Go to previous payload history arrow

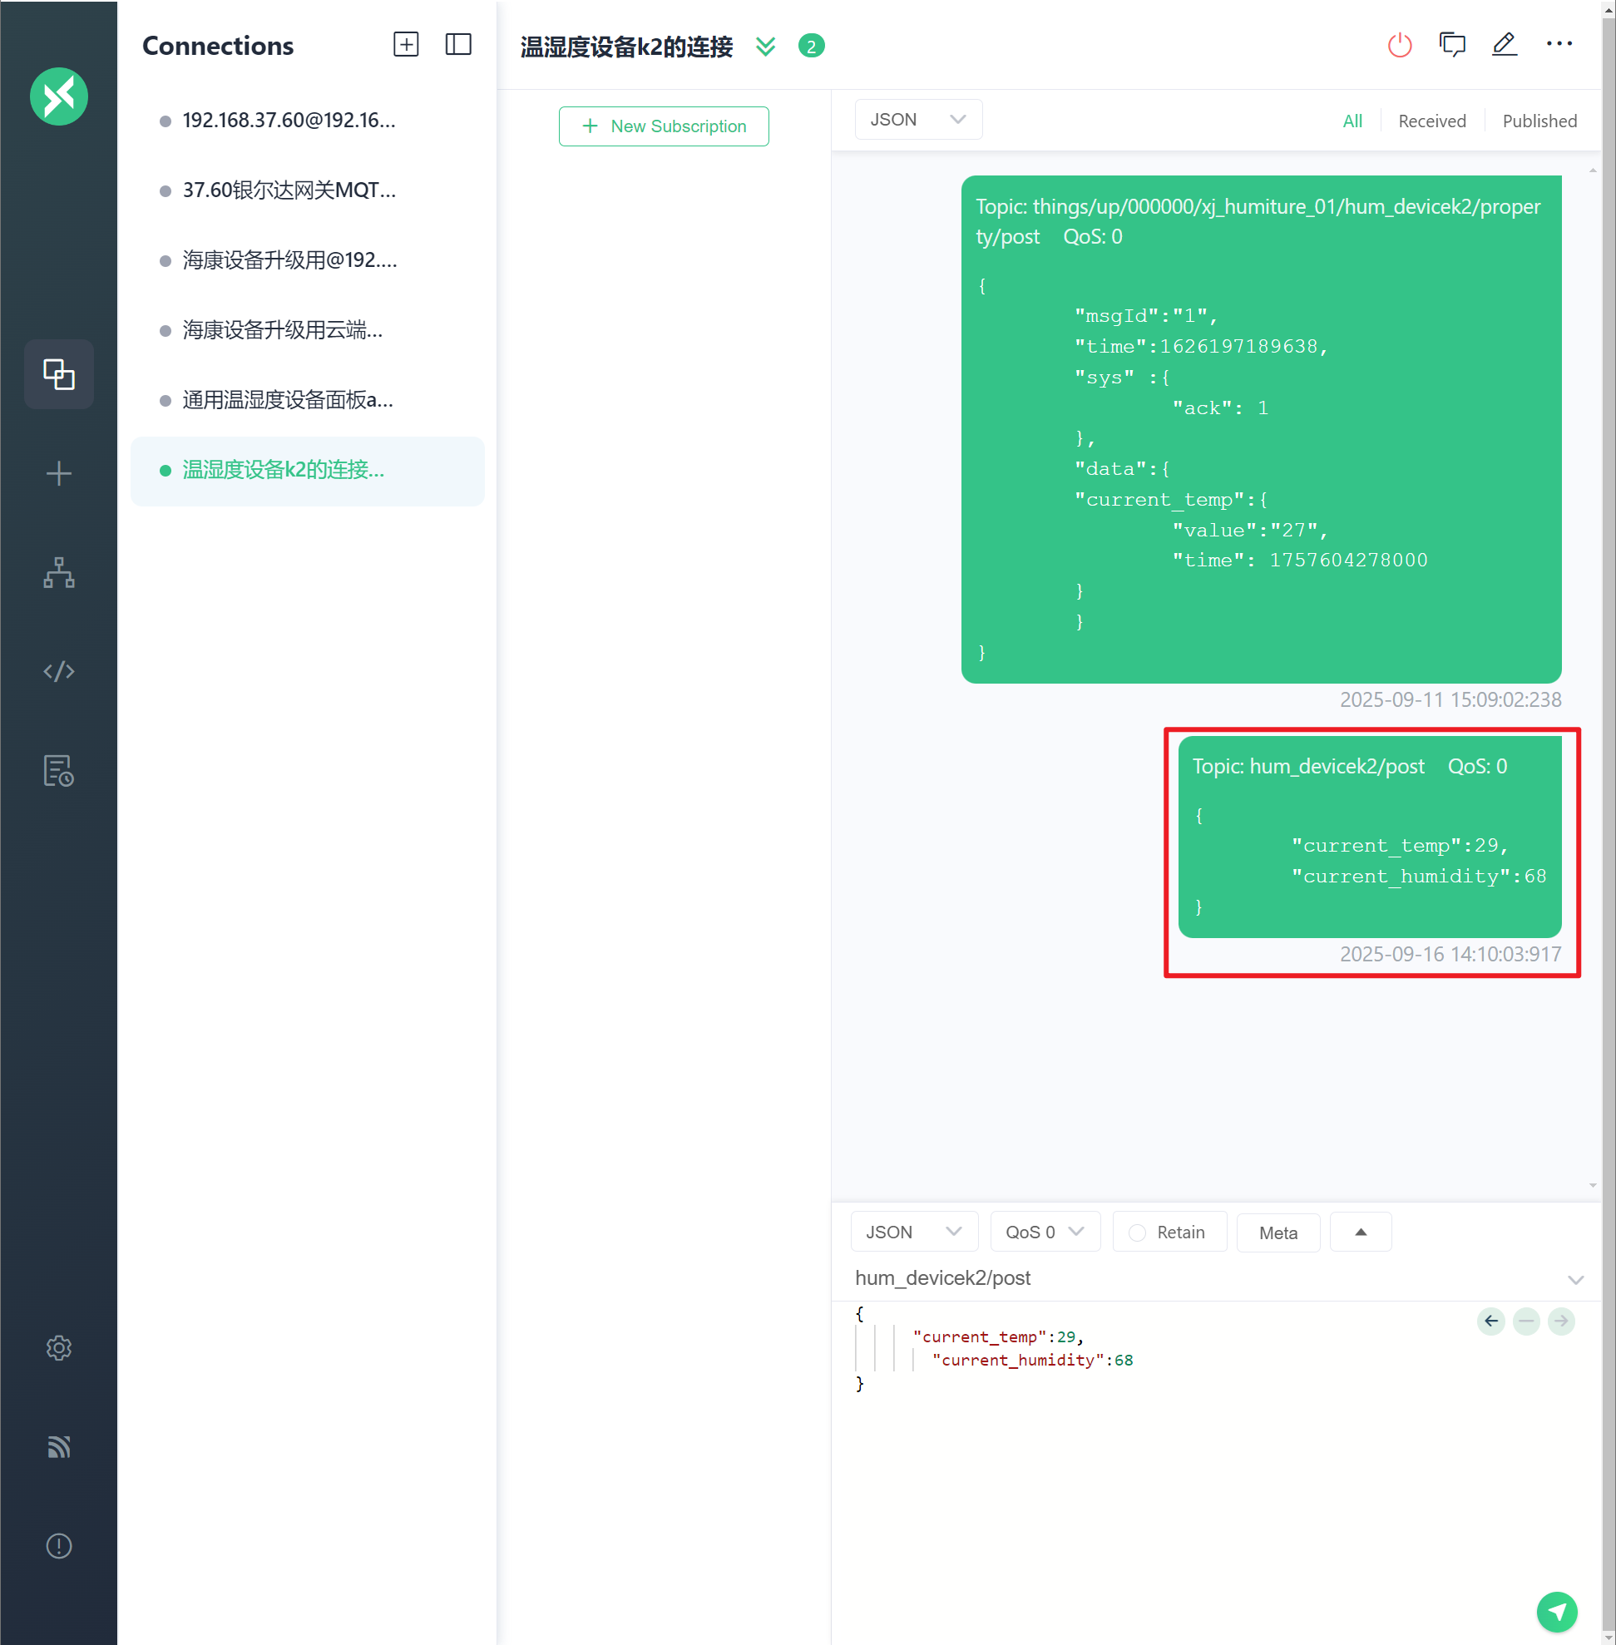pyautogui.click(x=1490, y=1321)
